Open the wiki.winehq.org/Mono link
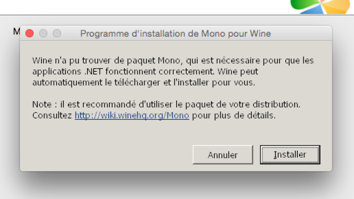354x199 pixels. (x=132, y=116)
